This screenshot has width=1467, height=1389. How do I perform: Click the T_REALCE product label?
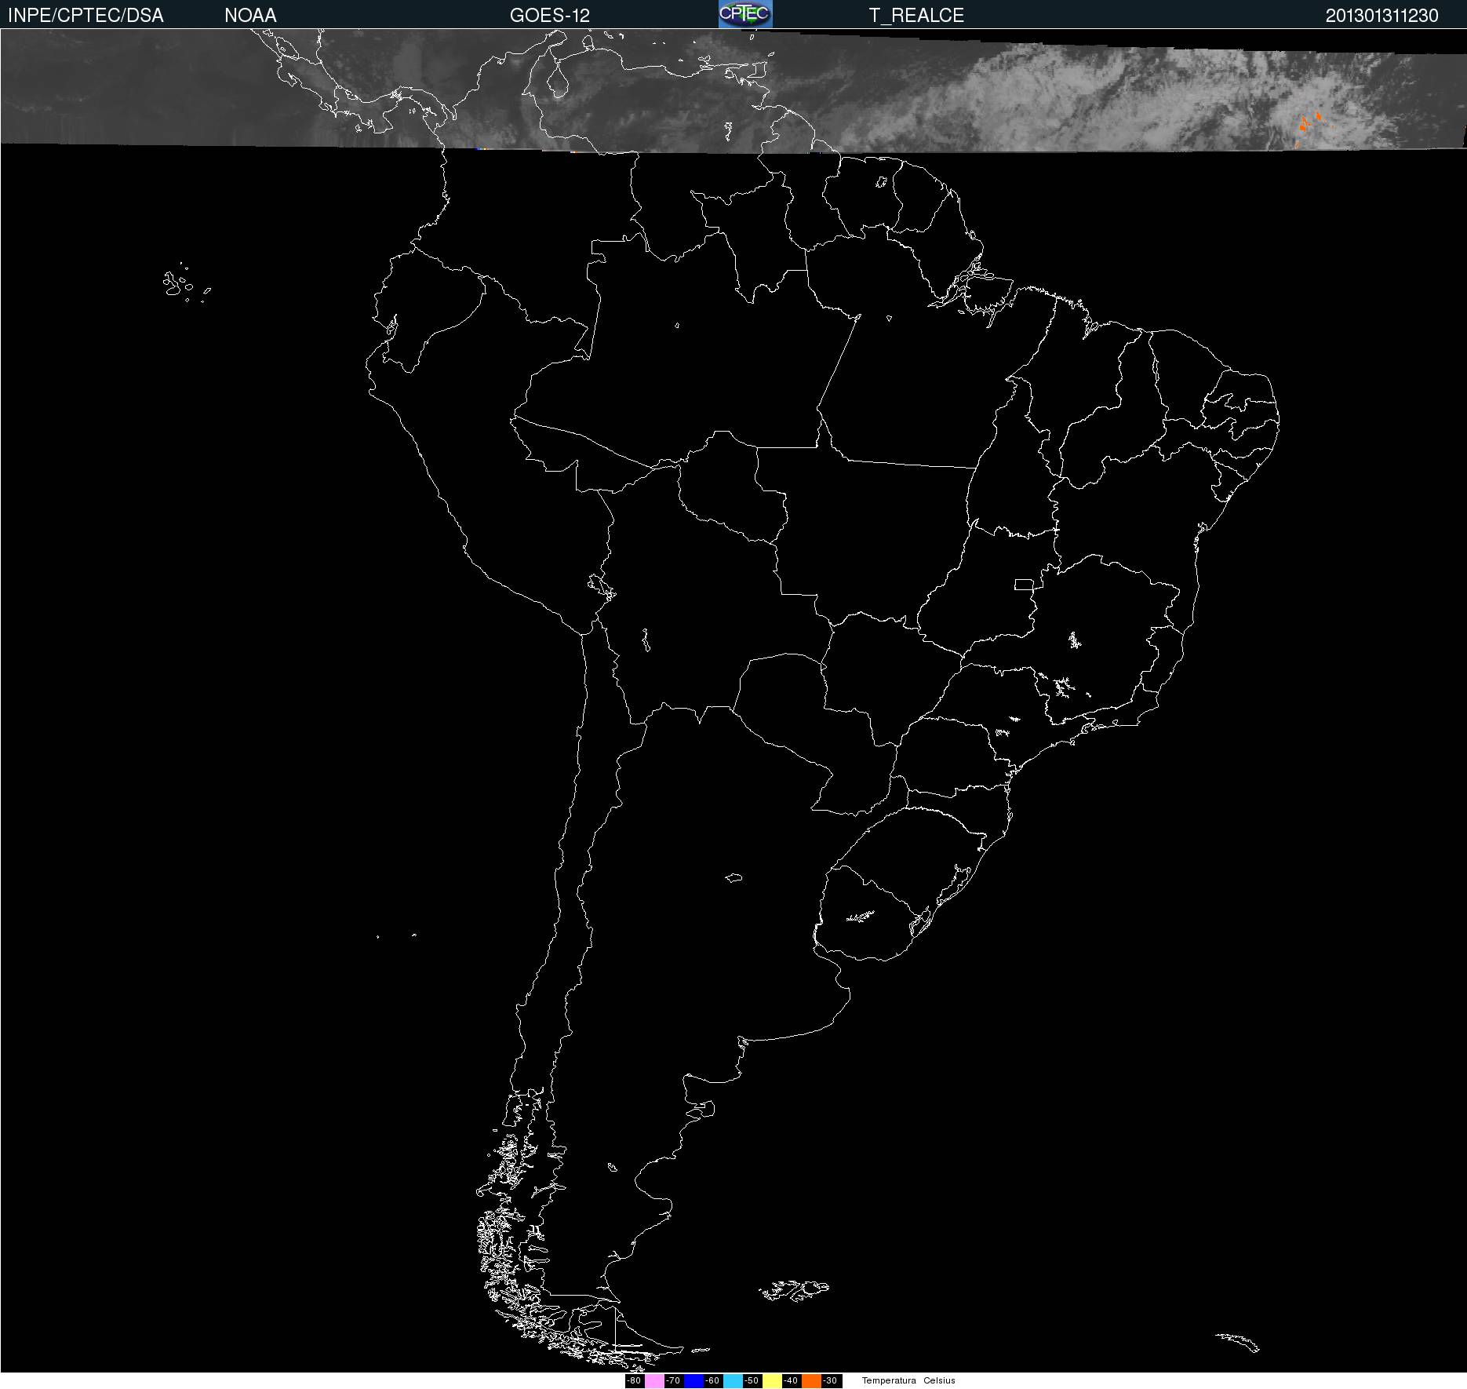(916, 16)
